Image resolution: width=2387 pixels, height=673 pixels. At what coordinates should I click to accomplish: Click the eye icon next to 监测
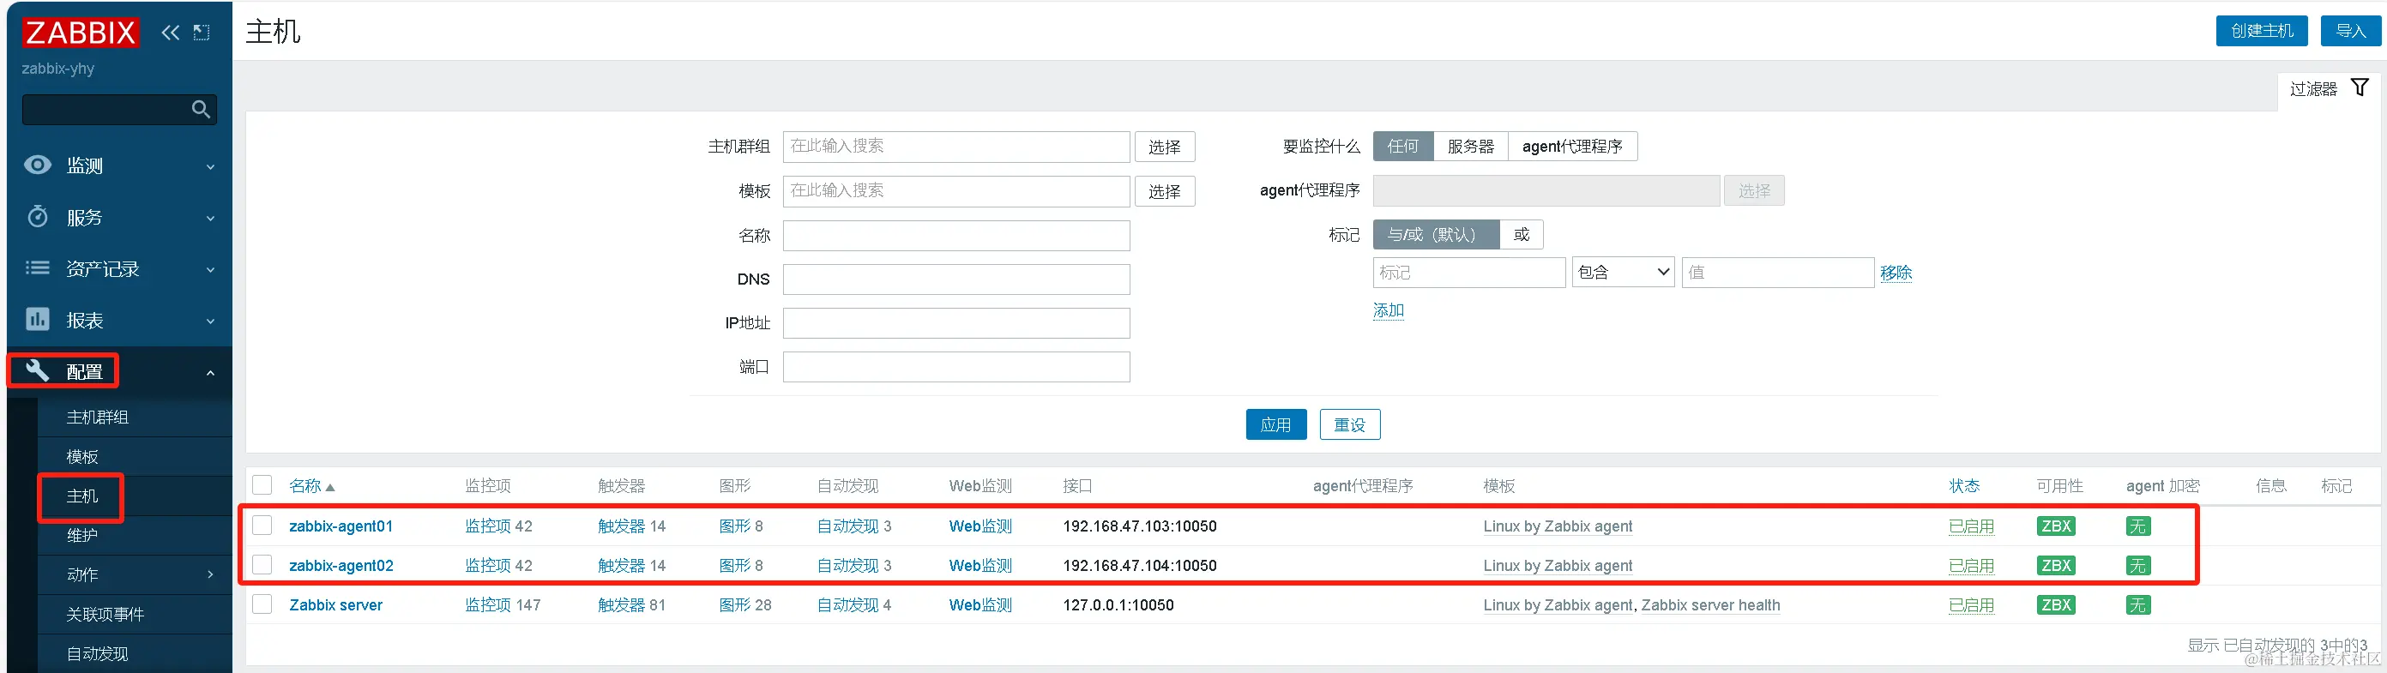tap(38, 165)
